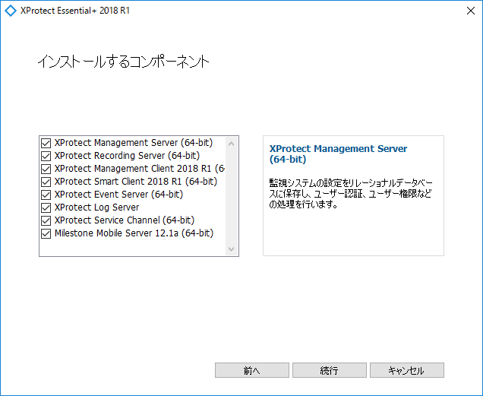
Task: Click the XProtect diamond logo in title bar
Action: pos(11,11)
